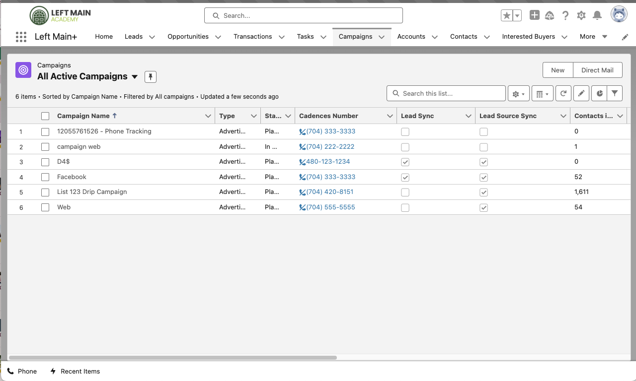Click the inline edit pencil icon
Screen dimensions: 636x381
click(581, 93)
